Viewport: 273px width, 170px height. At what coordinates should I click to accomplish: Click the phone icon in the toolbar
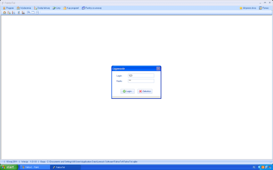pos(19,13)
